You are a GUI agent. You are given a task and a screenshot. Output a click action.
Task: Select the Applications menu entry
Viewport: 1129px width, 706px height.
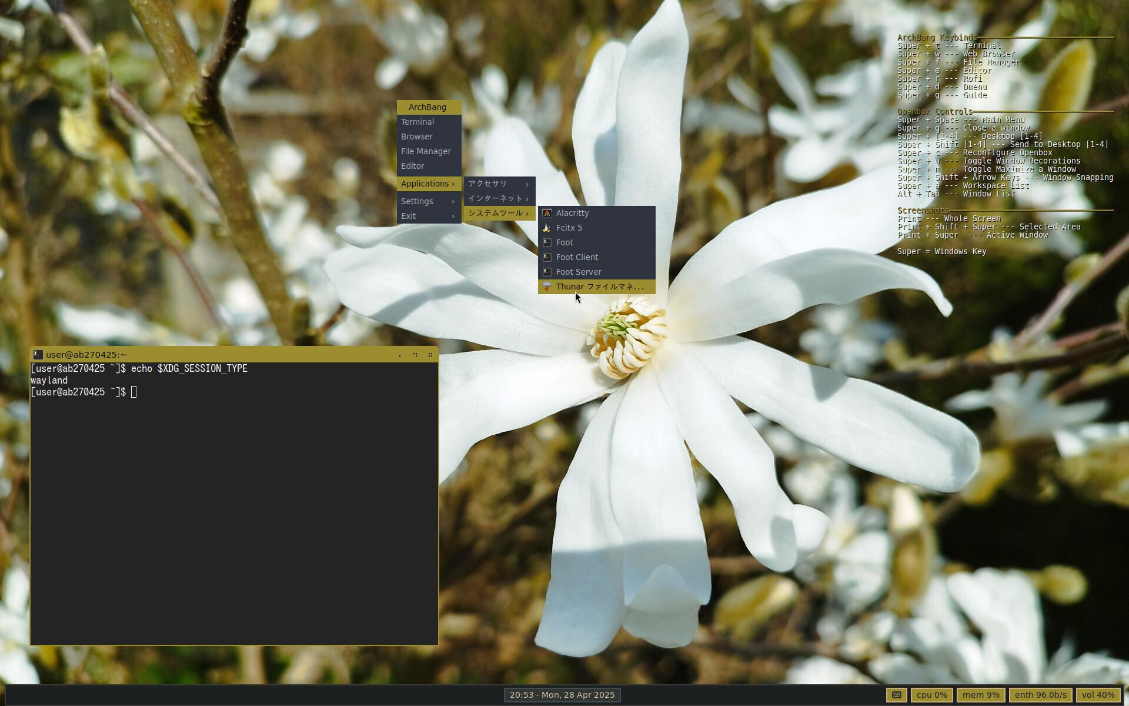pos(429,184)
